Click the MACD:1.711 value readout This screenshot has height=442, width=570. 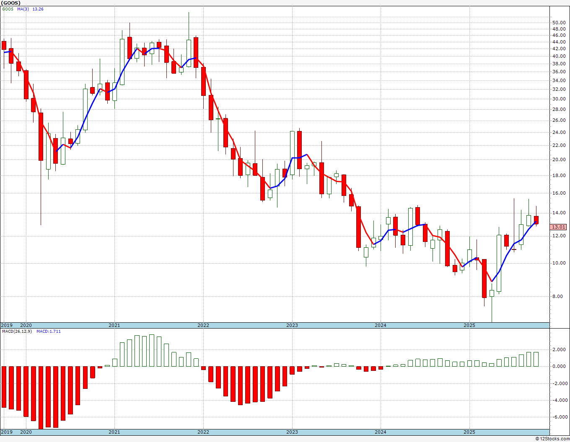49,331
